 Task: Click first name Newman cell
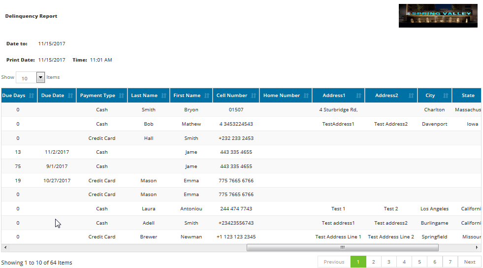tap(192, 237)
